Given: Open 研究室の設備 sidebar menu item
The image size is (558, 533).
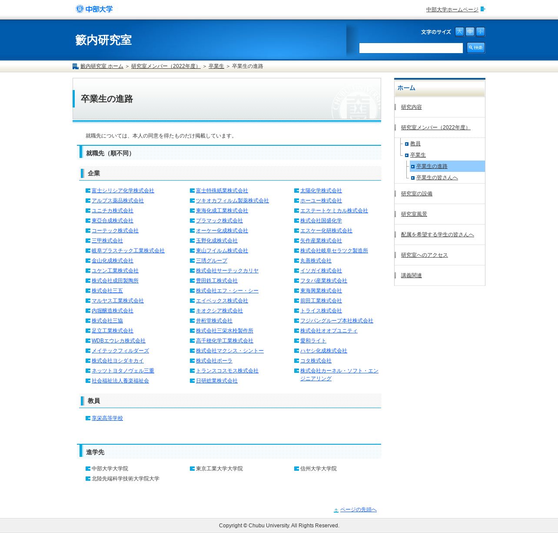Looking at the screenshot, I should 417,194.
